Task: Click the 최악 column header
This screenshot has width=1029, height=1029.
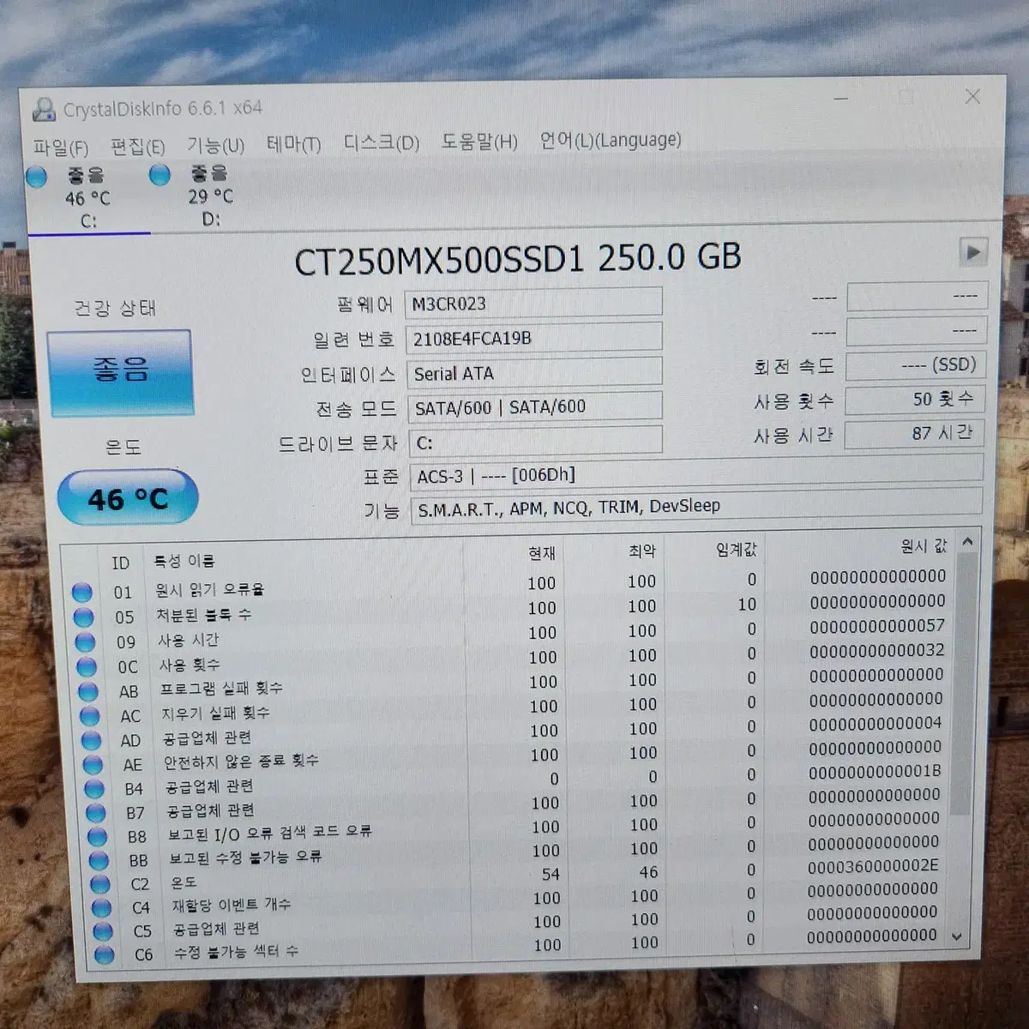Action: point(641,551)
